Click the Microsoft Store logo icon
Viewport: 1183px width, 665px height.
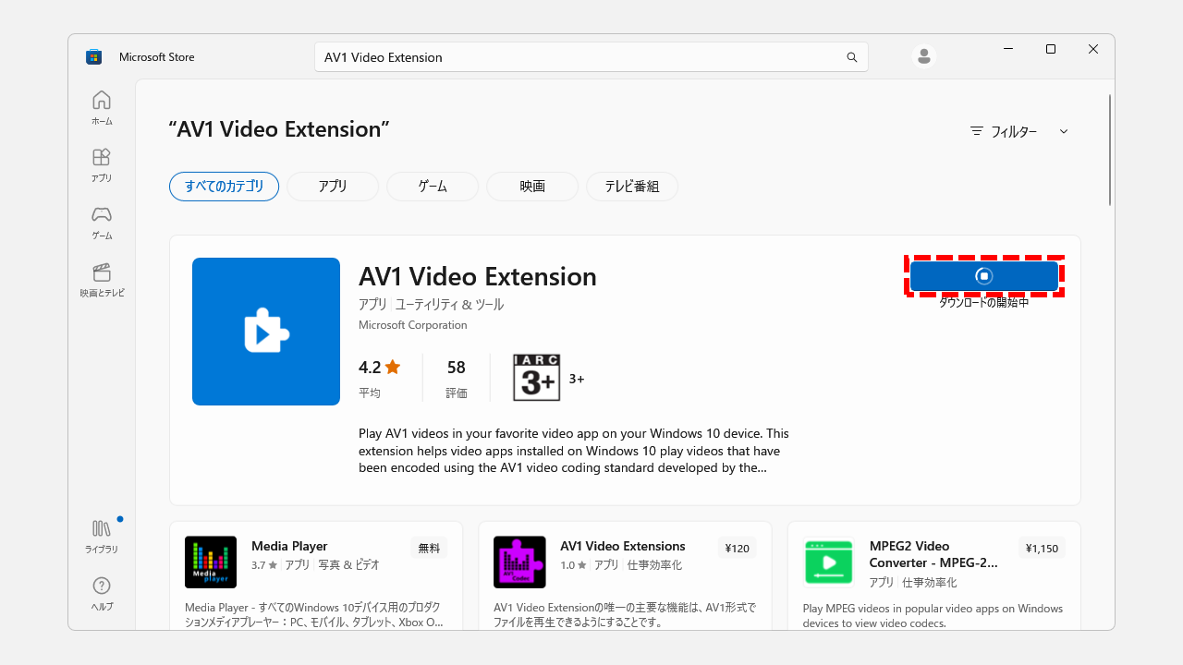coord(93,56)
